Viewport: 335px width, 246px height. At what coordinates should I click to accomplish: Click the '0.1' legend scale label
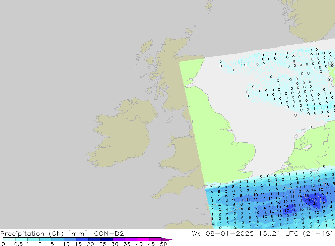6,244
